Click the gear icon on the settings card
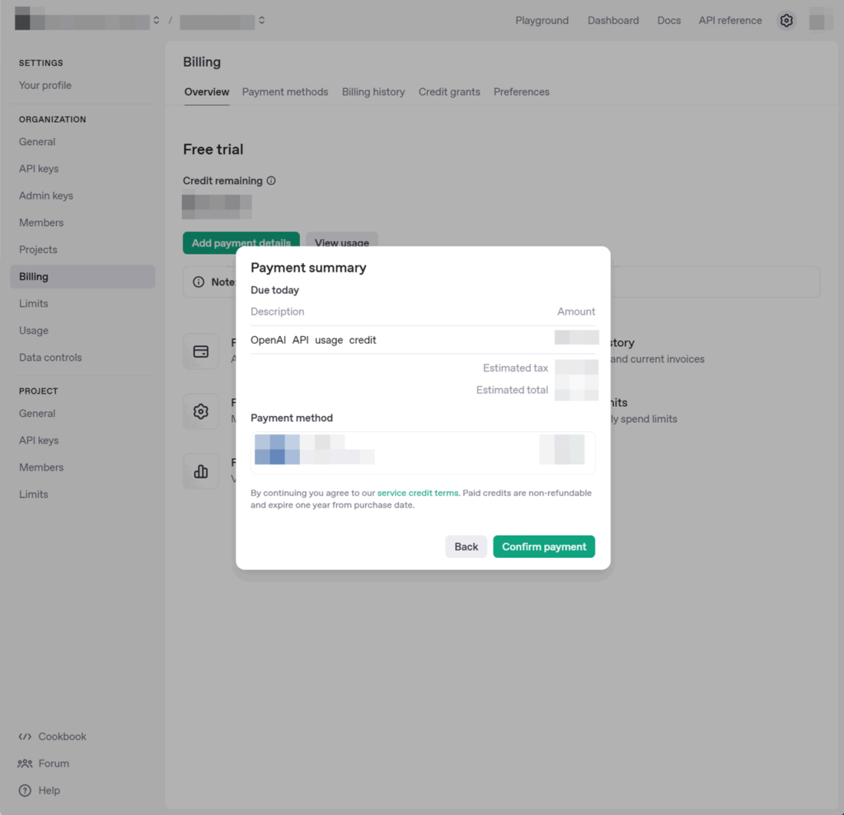Image resolution: width=844 pixels, height=815 pixels. pyautogui.click(x=200, y=411)
